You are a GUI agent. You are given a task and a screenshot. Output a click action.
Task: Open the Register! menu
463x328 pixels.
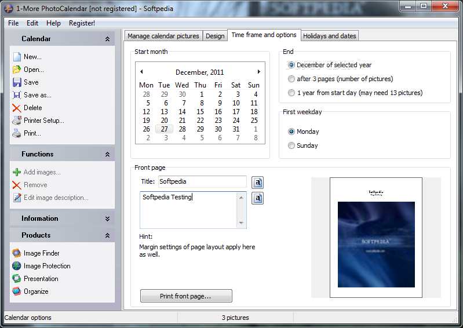click(x=82, y=23)
